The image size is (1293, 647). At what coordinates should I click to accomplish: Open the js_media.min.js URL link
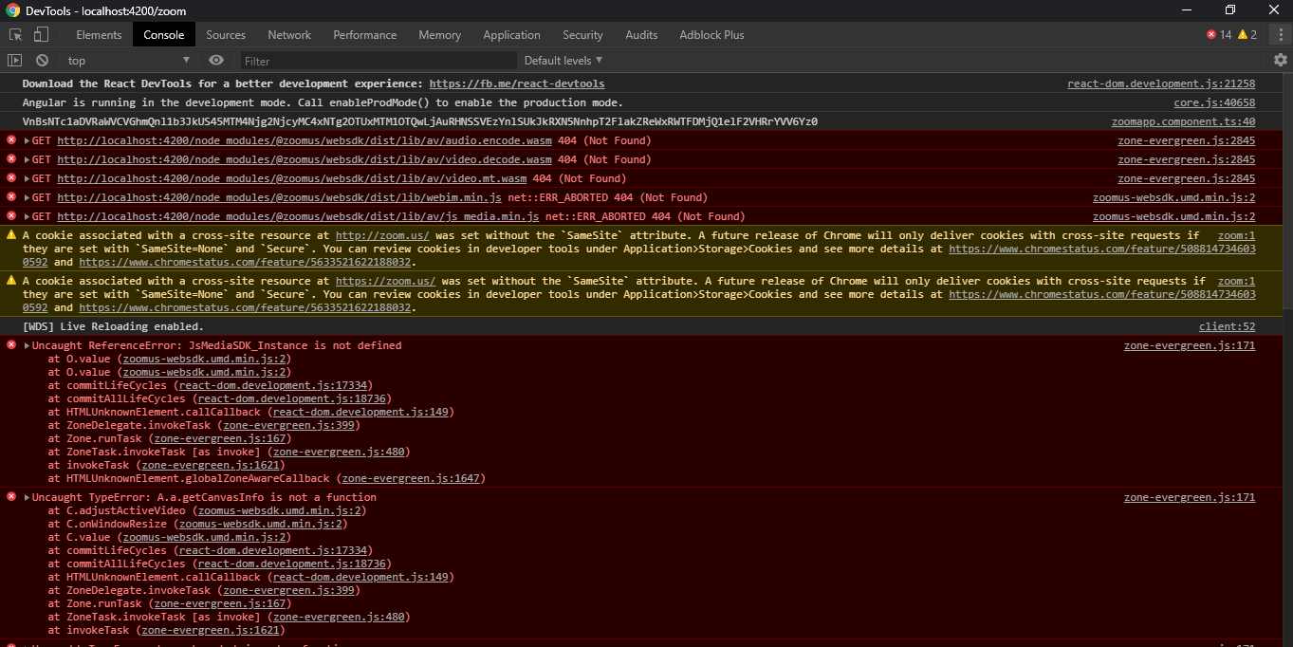(x=298, y=216)
